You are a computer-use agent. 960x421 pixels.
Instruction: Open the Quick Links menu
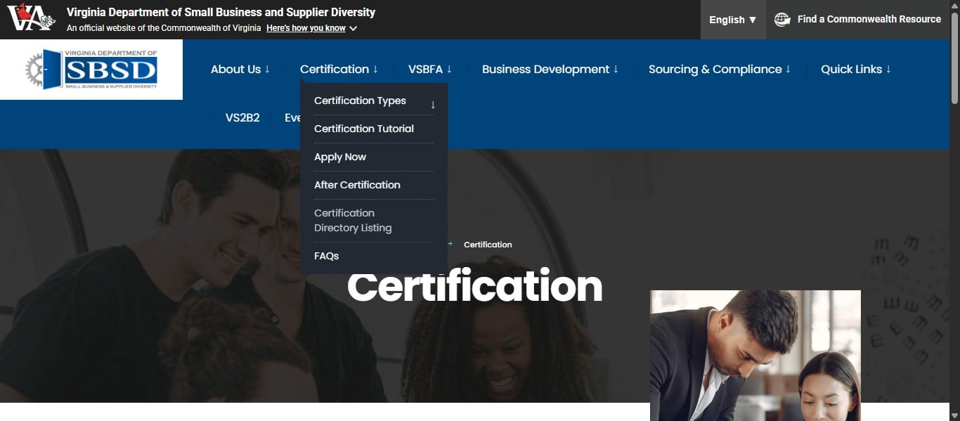pyautogui.click(x=856, y=69)
